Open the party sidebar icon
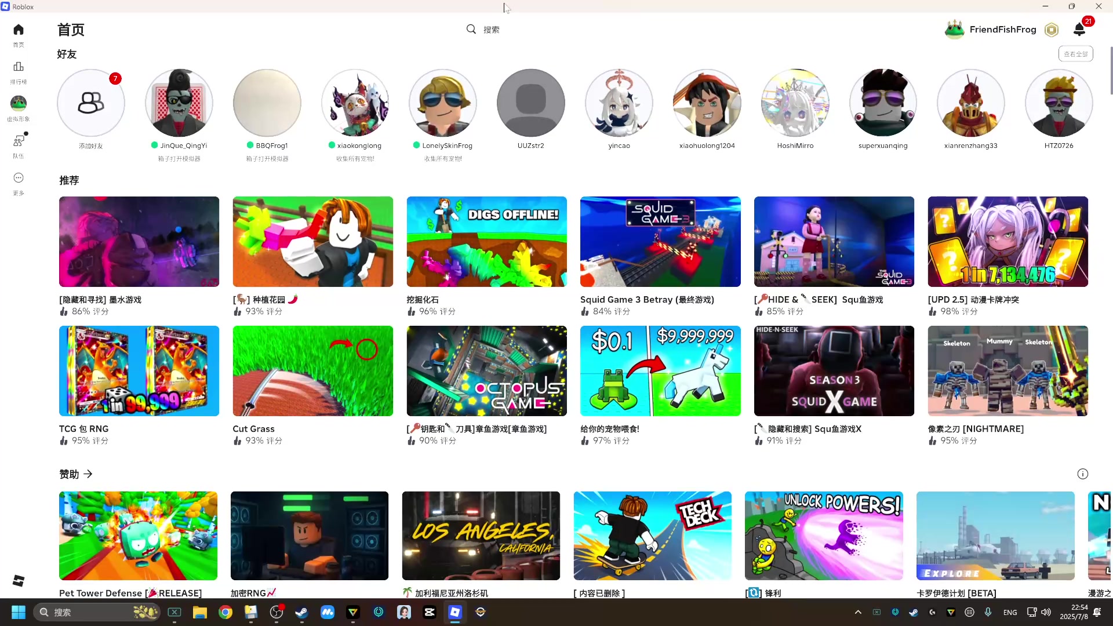 [x=19, y=141]
